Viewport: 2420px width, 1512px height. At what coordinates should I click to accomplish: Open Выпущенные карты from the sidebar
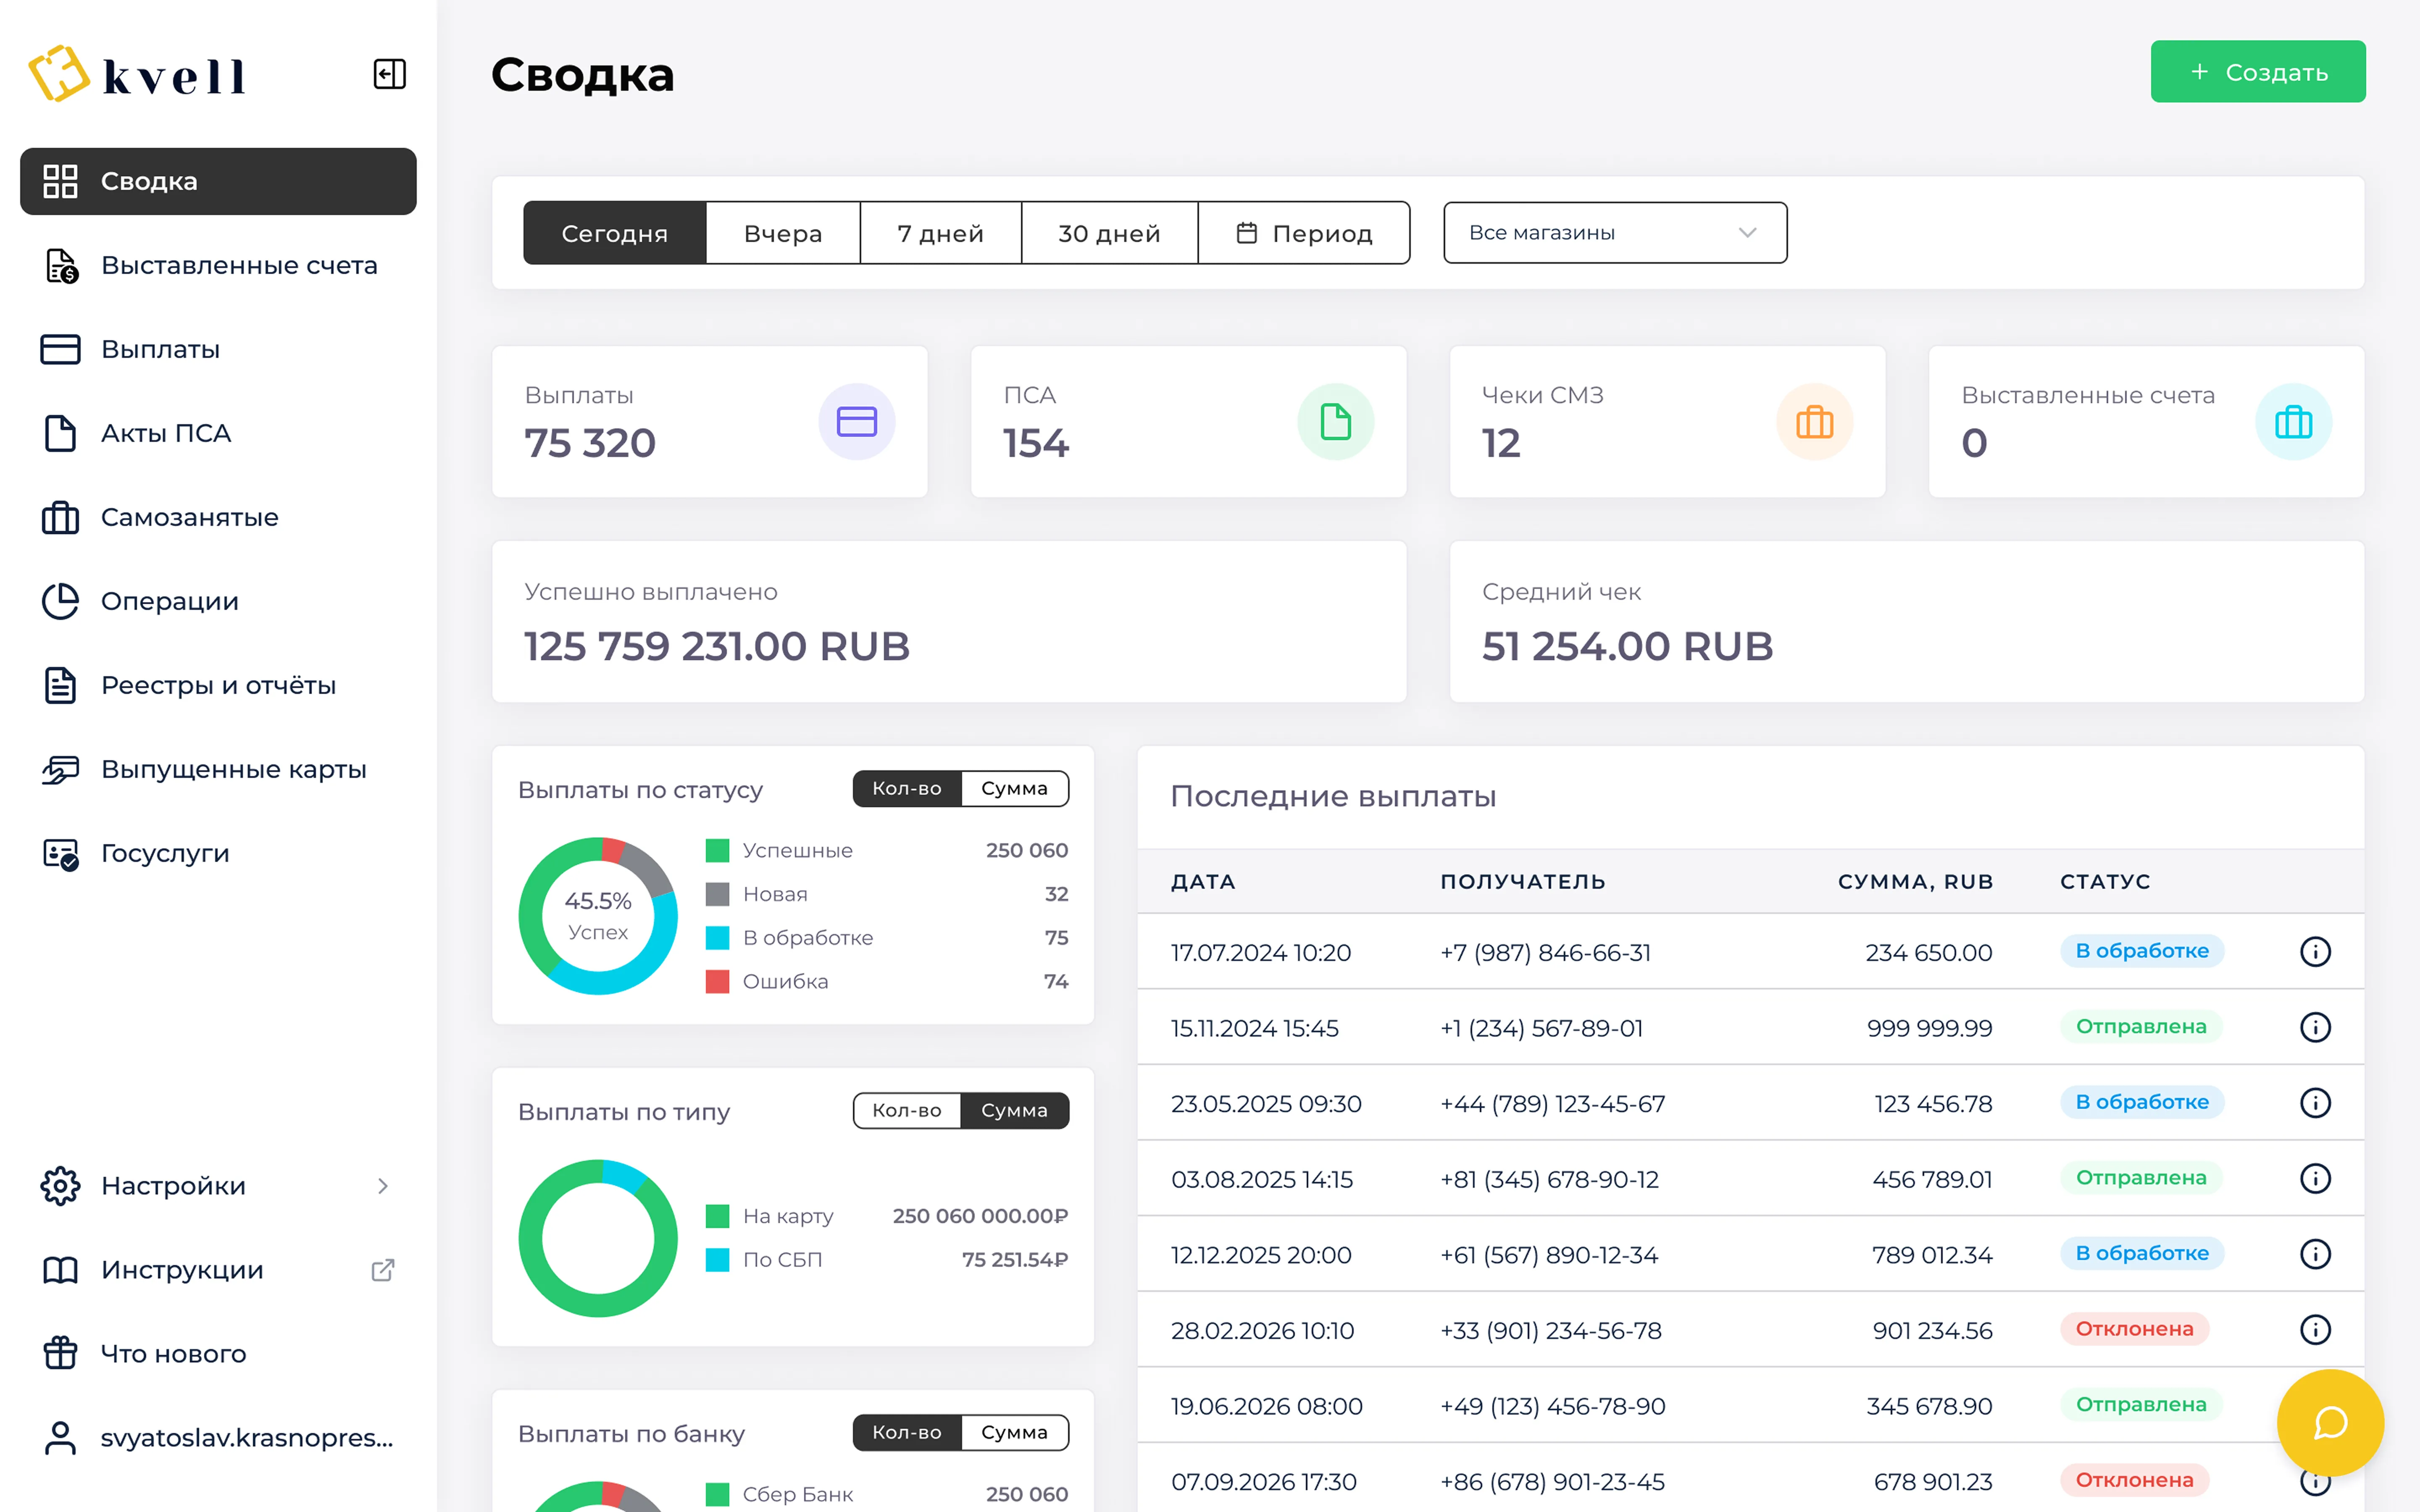click(233, 769)
